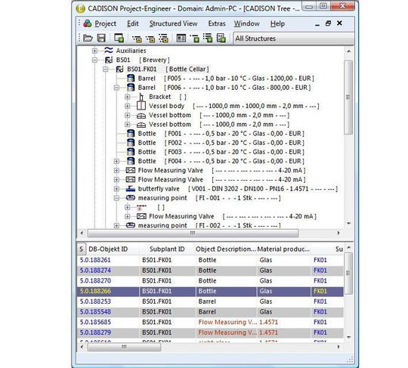The height and width of the screenshot is (368, 408).
Task: Click the tree pane vertical scrollbar thumb
Action: 348,97
